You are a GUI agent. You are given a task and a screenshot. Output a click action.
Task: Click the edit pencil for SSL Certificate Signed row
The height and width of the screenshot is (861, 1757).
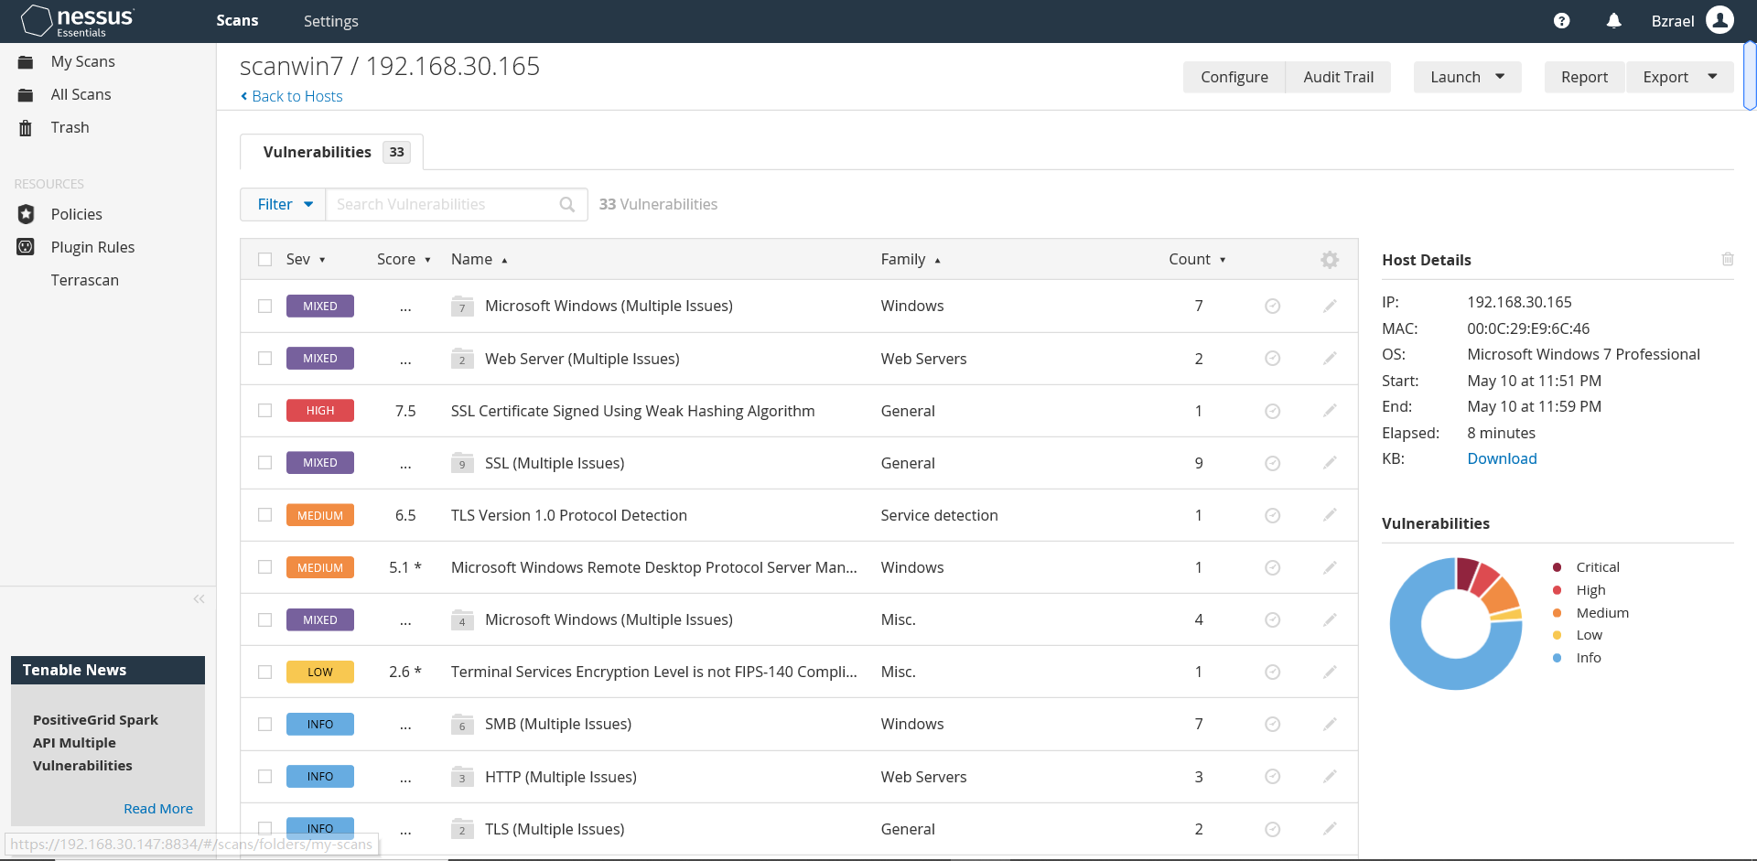pos(1330,410)
